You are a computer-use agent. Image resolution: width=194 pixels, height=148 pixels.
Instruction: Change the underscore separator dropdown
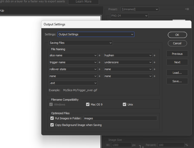tap(128, 62)
